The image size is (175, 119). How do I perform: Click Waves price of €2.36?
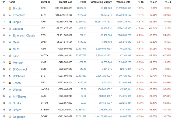pos(83,90)
